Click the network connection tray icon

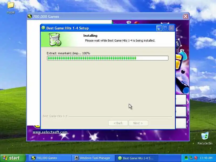(x=191, y=158)
